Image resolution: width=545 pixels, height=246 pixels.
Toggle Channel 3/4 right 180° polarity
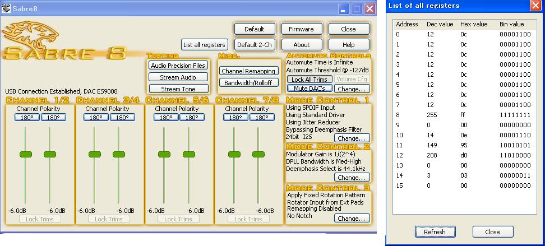[122, 118]
